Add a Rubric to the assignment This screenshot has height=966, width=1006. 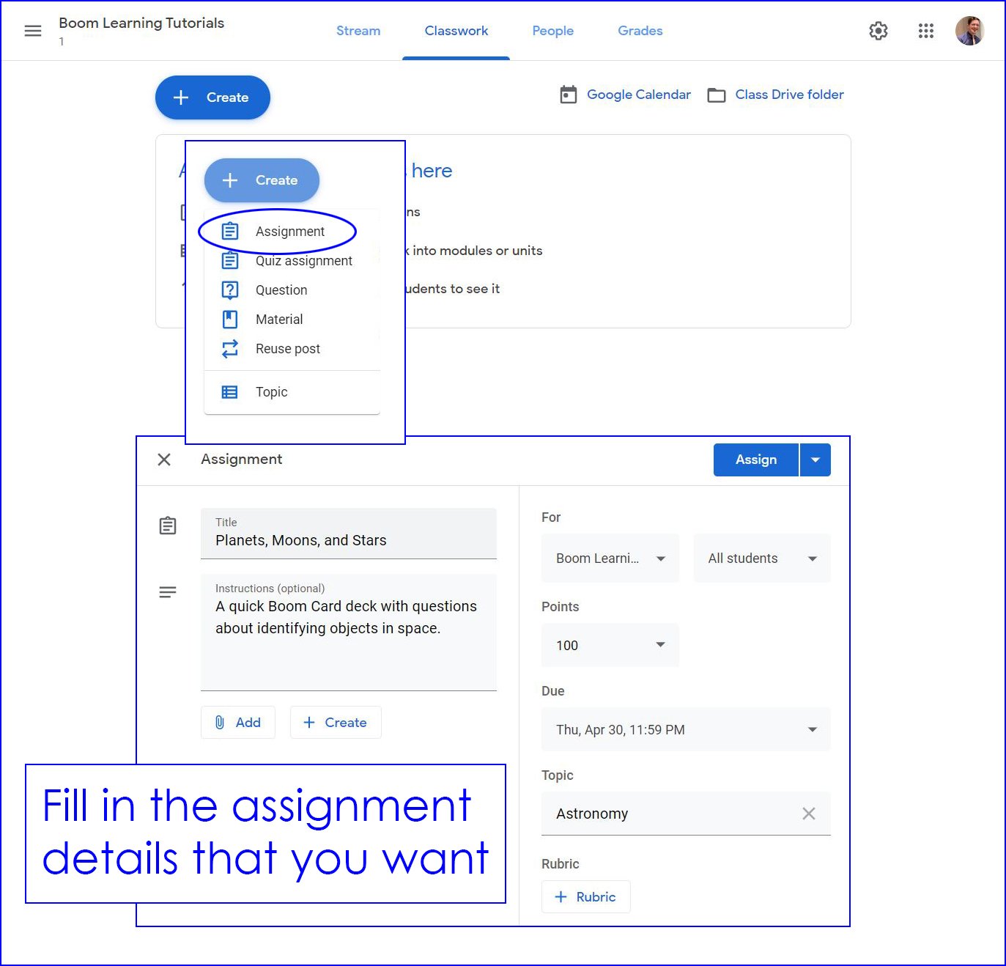click(x=585, y=896)
